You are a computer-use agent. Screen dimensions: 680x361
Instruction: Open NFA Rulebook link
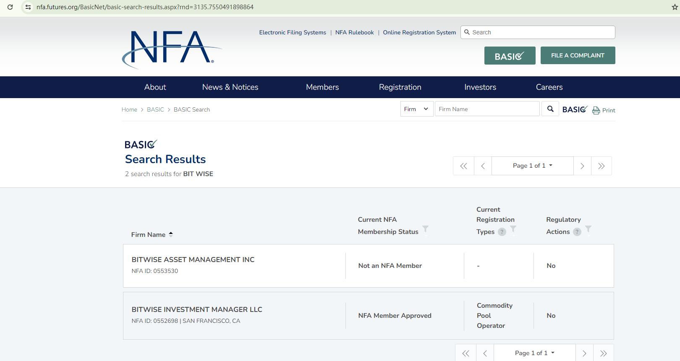355,32
